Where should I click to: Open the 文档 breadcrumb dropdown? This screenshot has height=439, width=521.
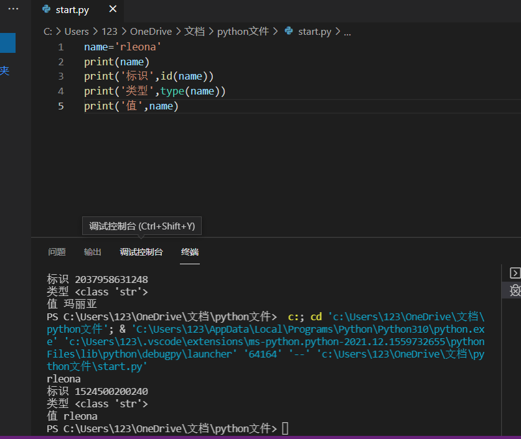click(195, 31)
